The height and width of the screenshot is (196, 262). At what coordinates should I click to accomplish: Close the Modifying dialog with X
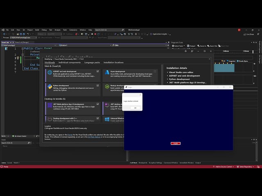click(209, 59)
